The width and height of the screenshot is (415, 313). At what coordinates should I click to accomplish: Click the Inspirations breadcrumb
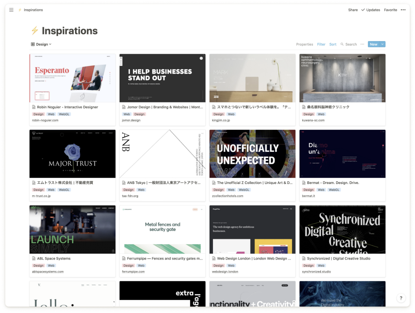point(33,10)
